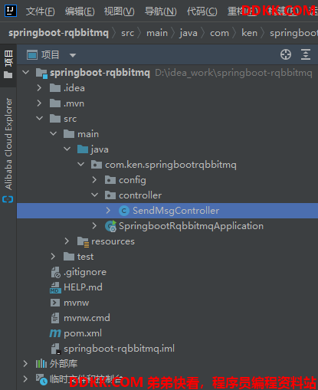This screenshot has height=390, width=318.
Task: Expand the config package
Action: (x=94, y=180)
